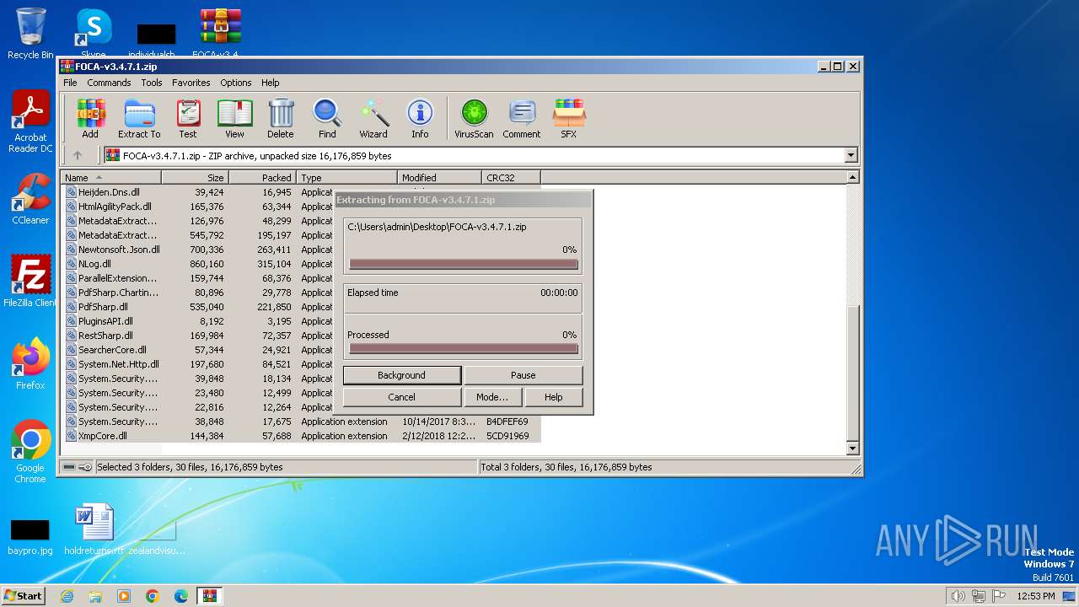Click the Add toolbar icon
Image resolution: width=1079 pixels, height=607 pixels.
click(x=90, y=119)
